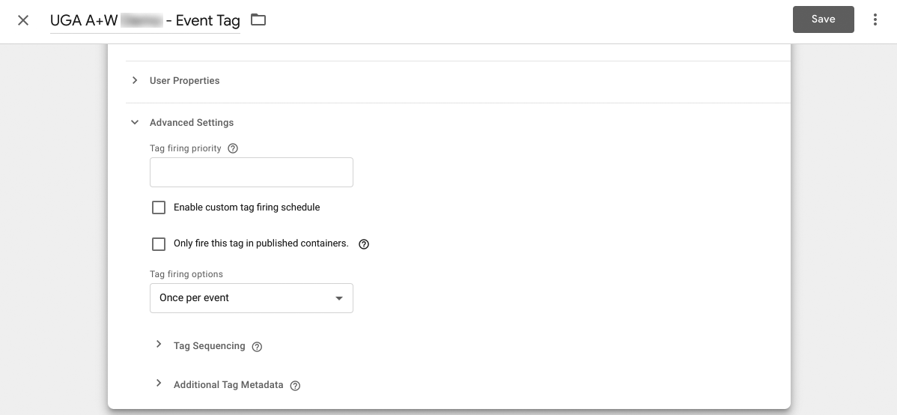Expand the User Properties section chevron

click(x=135, y=80)
